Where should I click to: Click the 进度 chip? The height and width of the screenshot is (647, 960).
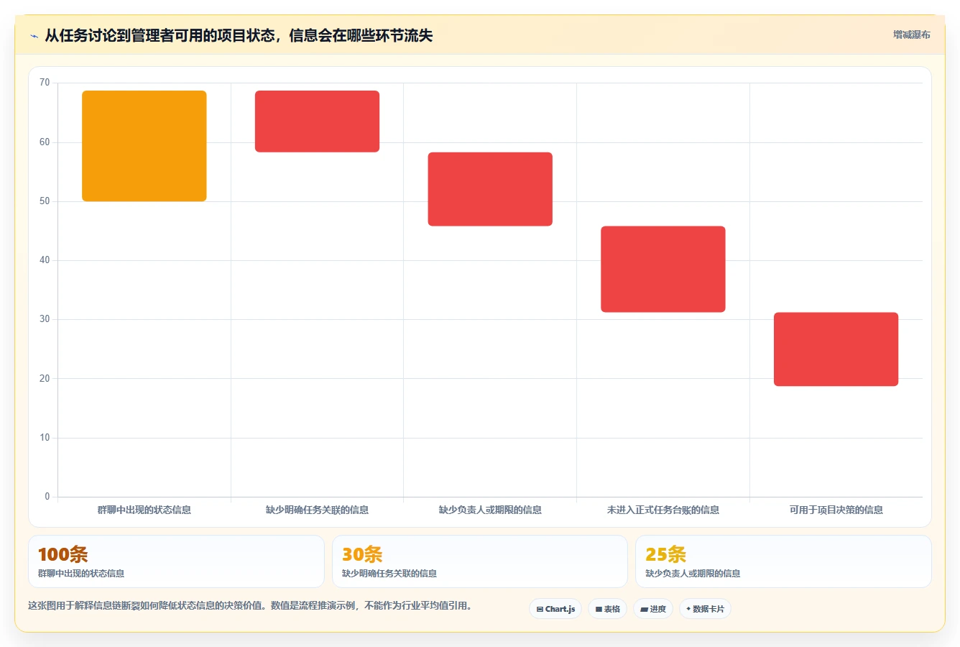click(x=653, y=609)
